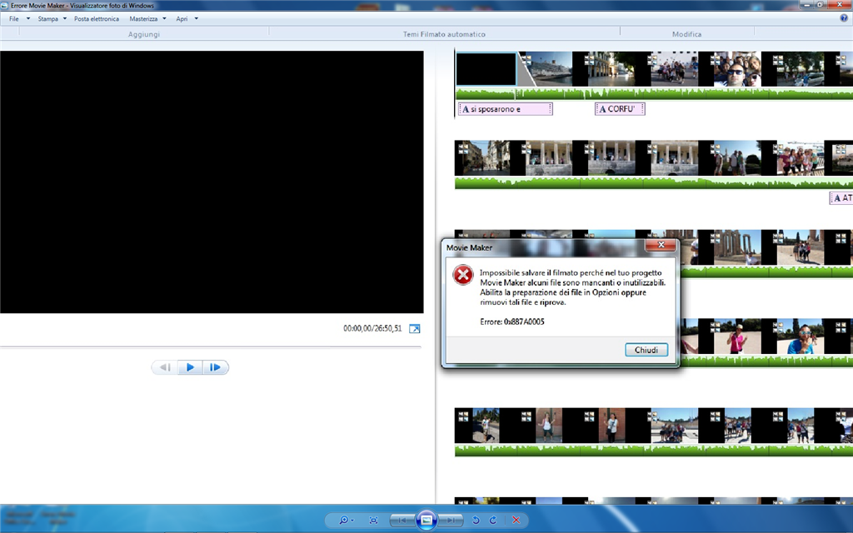Screen dimensions: 853x533
Task: Close the Movie Maker dialog with its X
Action: [661, 245]
